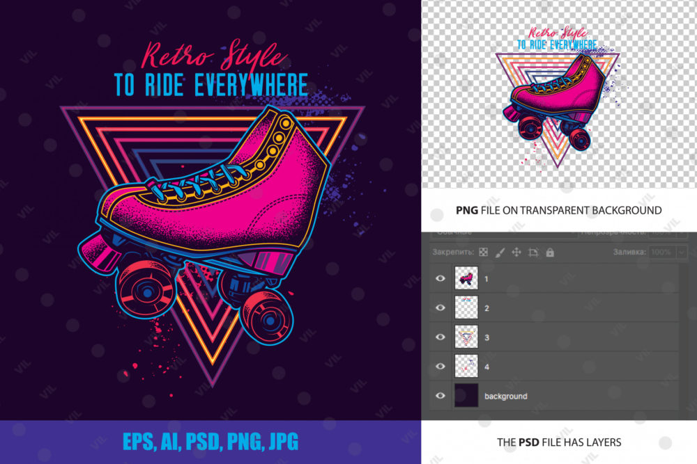Toggle visibility of layer 4
The image size is (697, 464).
click(440, 366)
